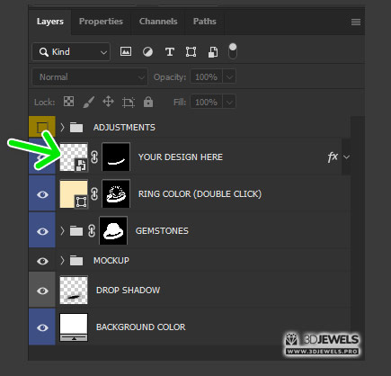Open the Layers panel options menu
Viewport: 391px width, 376px height.
[356, 22]
